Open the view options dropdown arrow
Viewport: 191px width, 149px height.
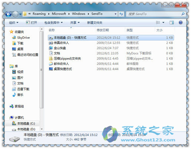[163, 23]
